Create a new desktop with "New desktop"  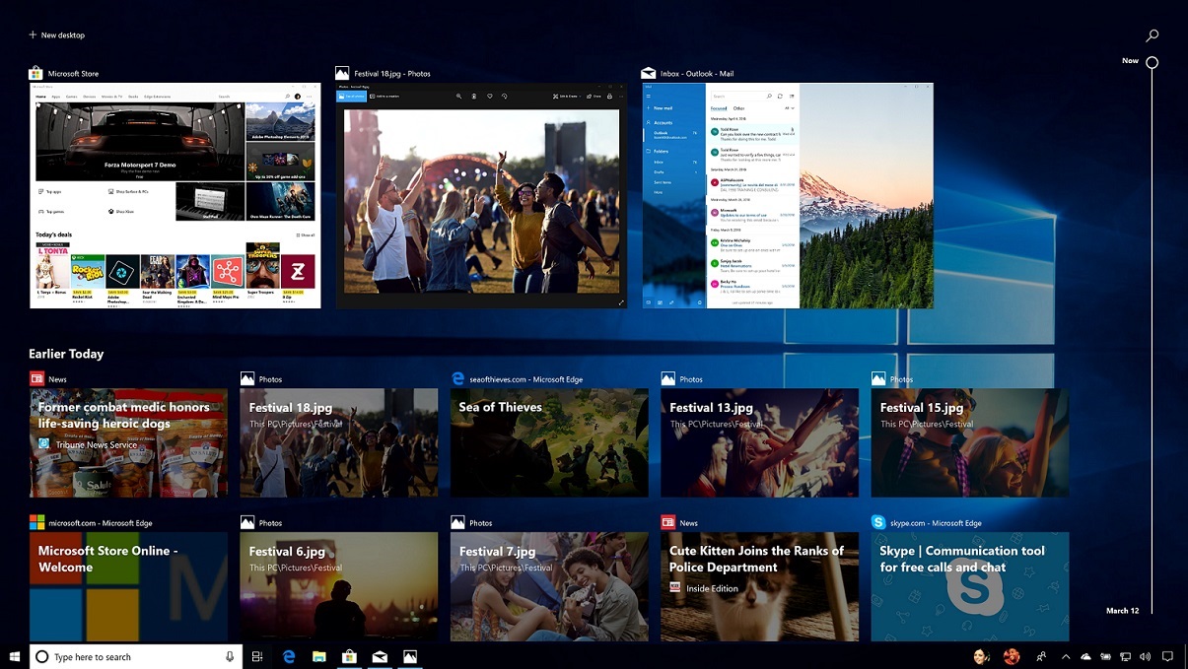55,34
